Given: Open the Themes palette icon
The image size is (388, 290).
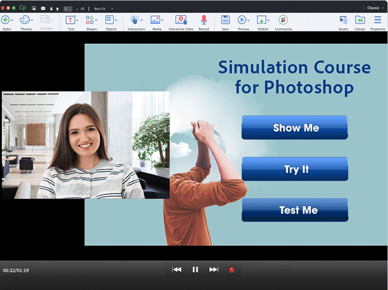Looking at the screenshot, I should pyautogui.click(x=25, y=20).
